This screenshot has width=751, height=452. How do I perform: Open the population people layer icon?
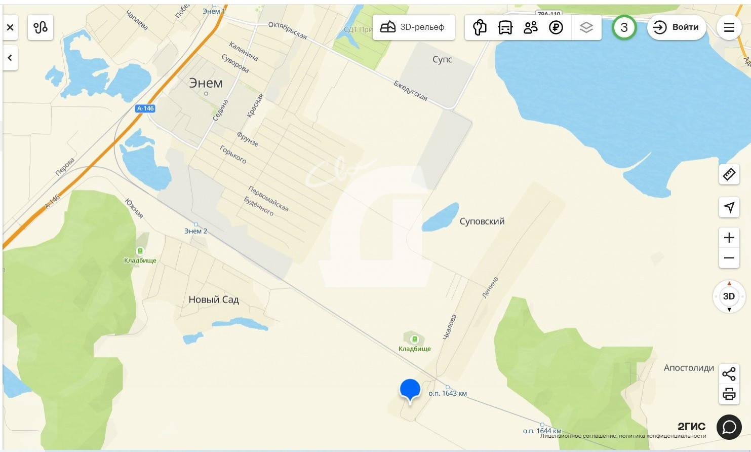click(x=531, y=27)
